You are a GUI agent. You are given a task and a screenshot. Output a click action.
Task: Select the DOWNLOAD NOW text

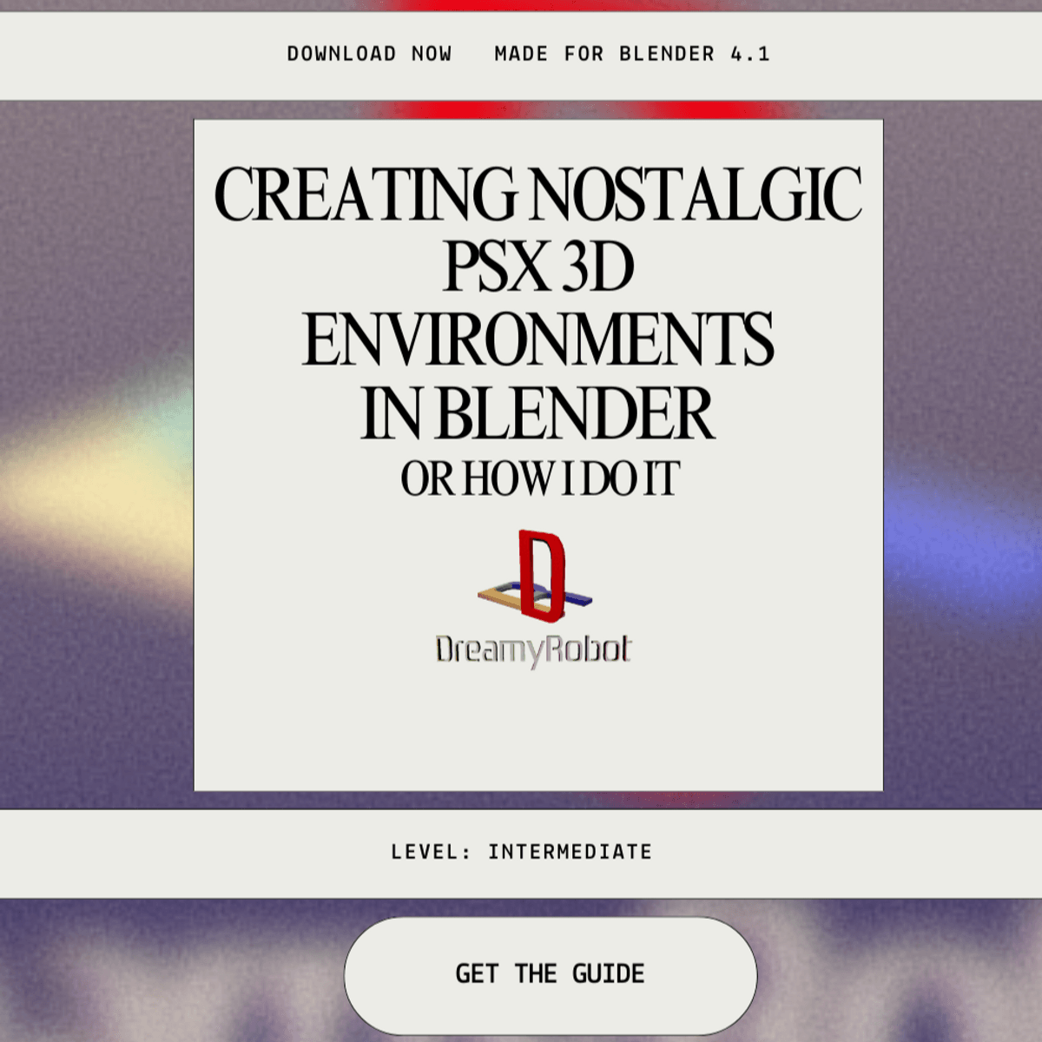[369, 54]
